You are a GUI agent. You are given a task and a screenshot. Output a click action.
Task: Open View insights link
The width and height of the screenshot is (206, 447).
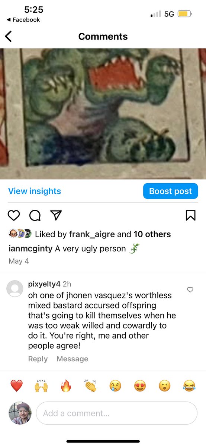click(35, 191)
